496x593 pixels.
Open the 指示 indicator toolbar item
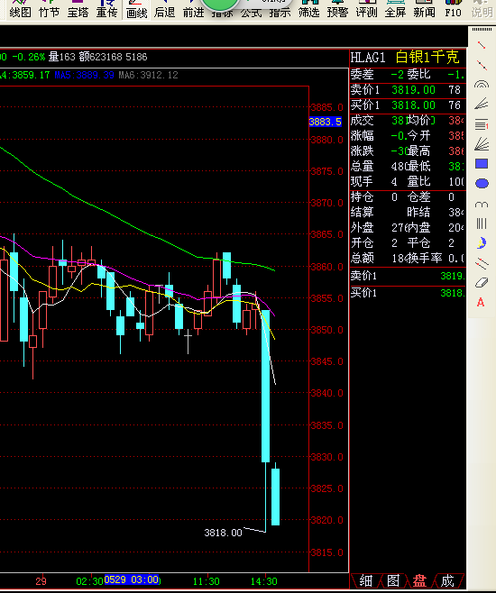280,12
